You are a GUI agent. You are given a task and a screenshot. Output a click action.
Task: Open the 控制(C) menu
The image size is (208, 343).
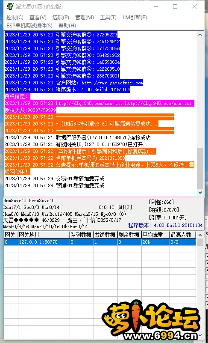coord(15,18)
